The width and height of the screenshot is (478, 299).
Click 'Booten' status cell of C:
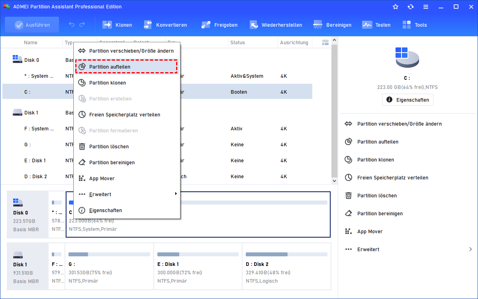[x=239, y=92]
